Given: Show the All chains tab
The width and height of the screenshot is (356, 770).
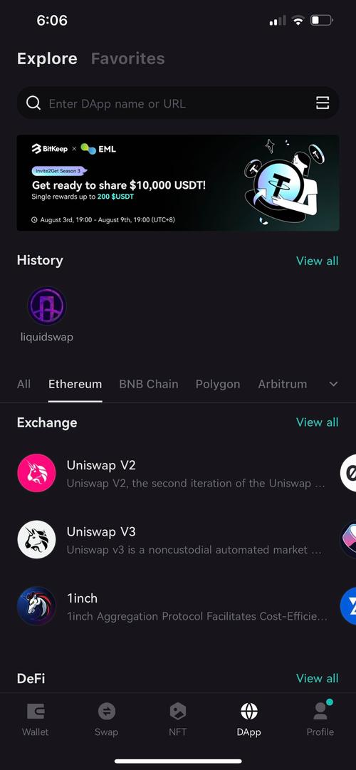Looking at the screenshot, I should pyautogui.click(x=23, y=384).
